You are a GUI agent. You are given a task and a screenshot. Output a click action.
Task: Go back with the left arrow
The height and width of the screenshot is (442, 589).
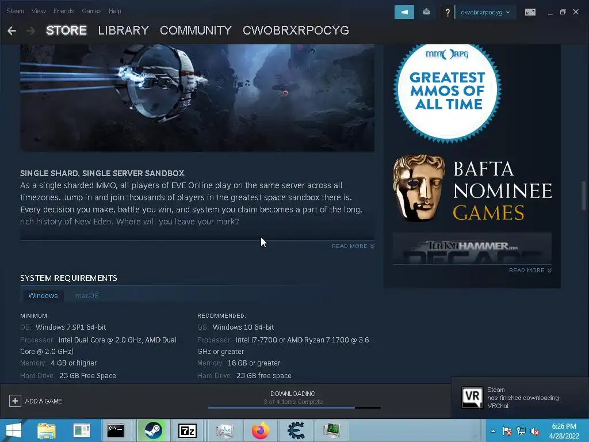tap(12, 31)
